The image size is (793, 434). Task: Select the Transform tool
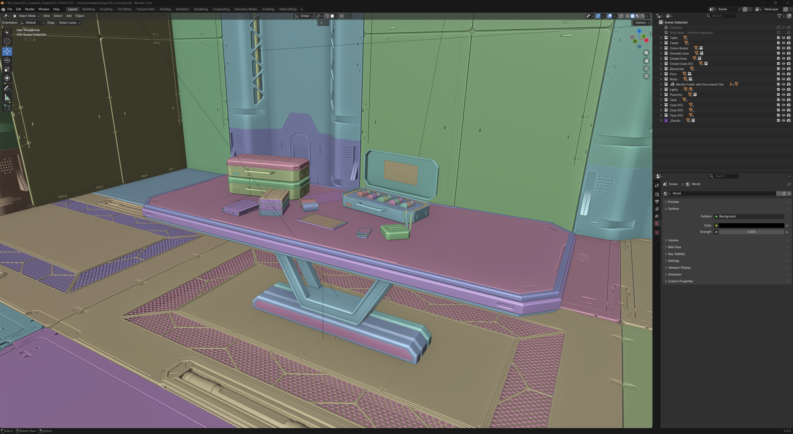point(7,78)
